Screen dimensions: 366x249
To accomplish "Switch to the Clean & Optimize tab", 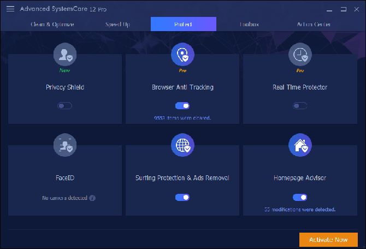I will pyautogui.click(x=52, y=24).
